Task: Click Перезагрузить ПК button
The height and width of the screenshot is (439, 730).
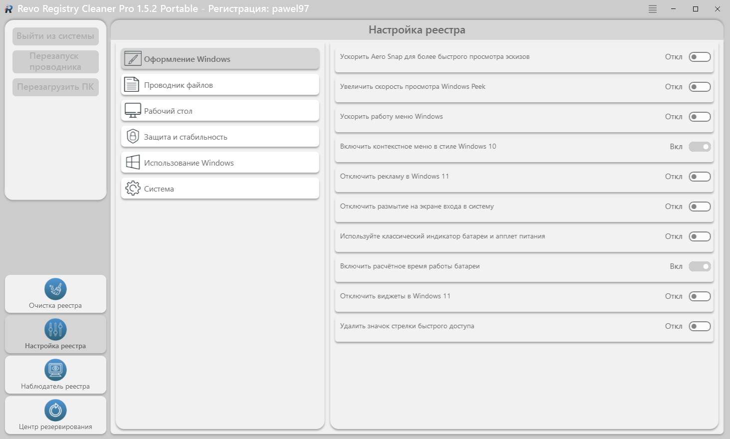Action: 55,87
